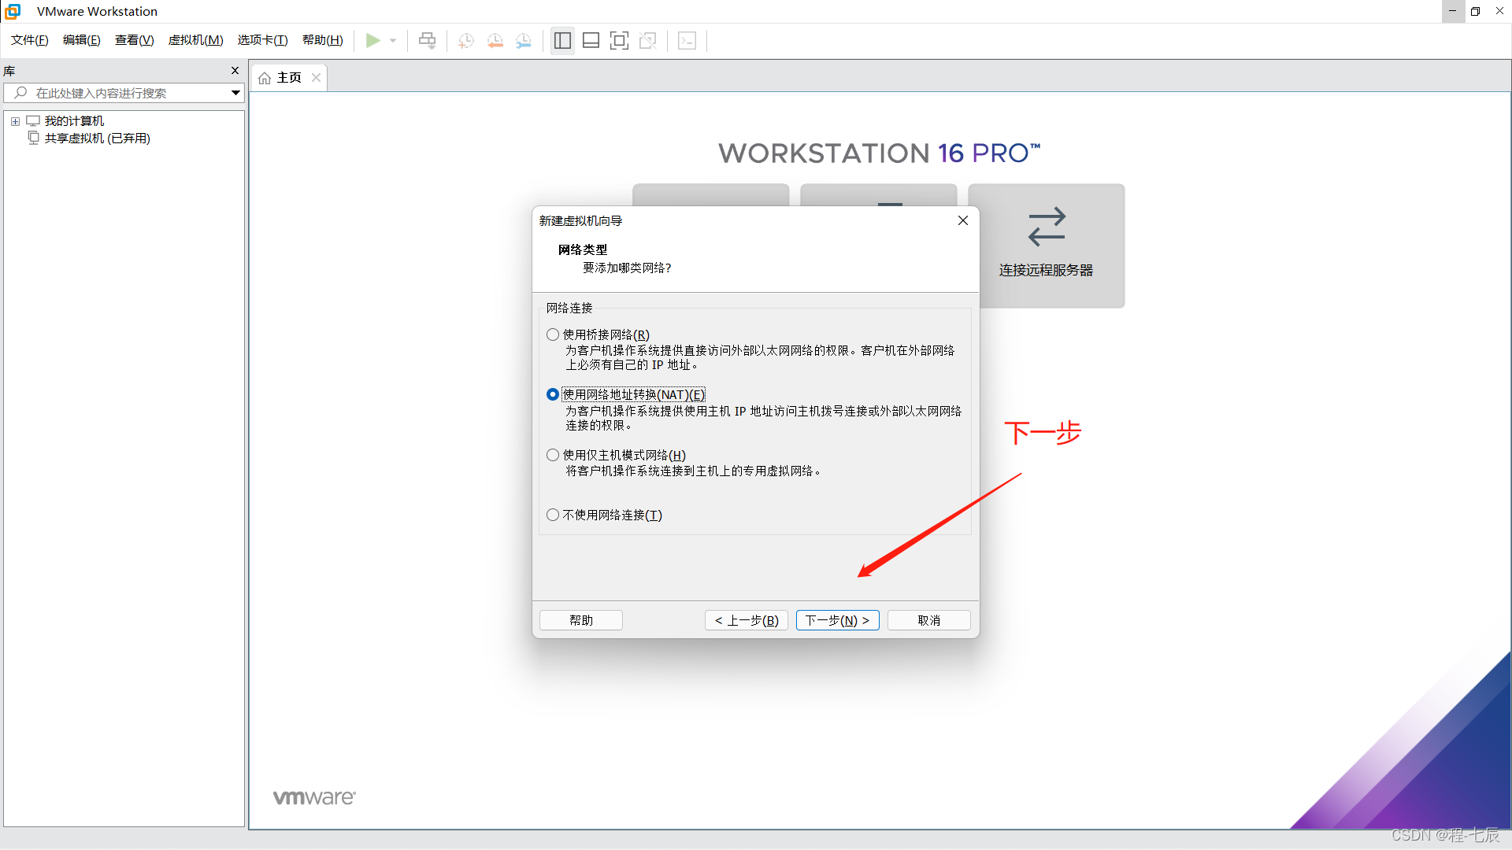1512x850 pixels.
Task: Switch to the 主页 tab
Action: (x=289, y=78)
